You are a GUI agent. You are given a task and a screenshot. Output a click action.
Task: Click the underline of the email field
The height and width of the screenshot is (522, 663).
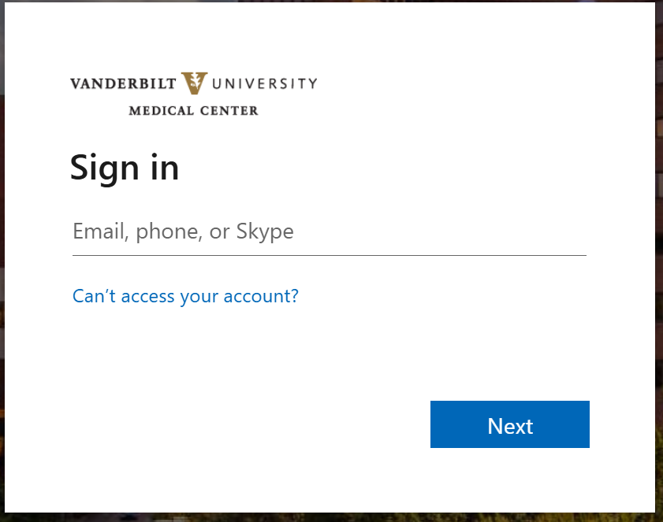(329, 255)
